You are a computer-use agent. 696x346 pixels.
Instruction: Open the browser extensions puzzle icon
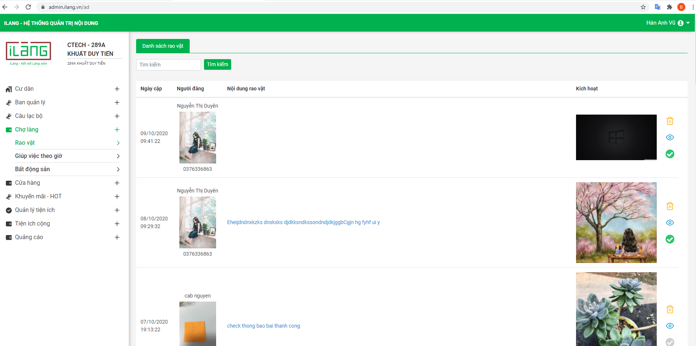[669, 7]
